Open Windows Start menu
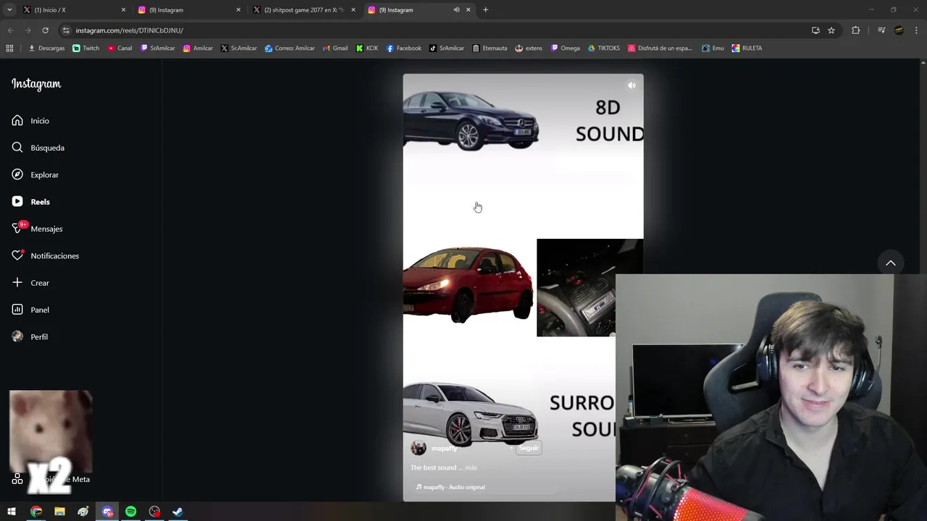The width and height of the screenshot is (927, 521). click(12, 512)
